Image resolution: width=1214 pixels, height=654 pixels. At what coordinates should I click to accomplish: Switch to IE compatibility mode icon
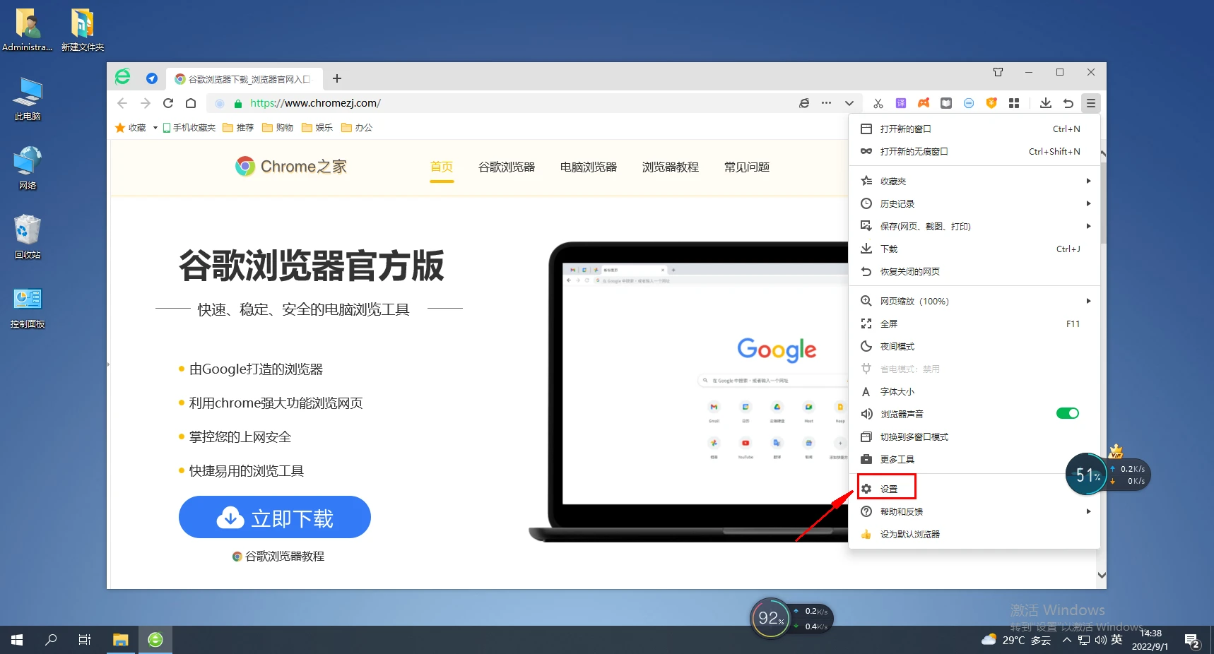[x=804, y=103]
